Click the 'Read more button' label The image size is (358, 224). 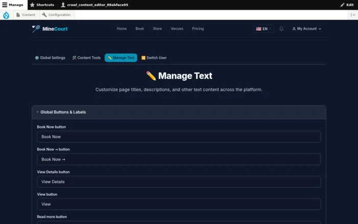pos(52,217)
